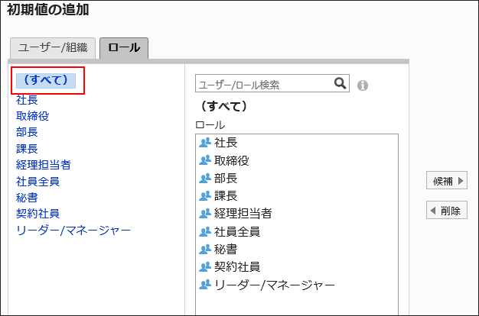Click the search magnifier icon

point(340,83)
